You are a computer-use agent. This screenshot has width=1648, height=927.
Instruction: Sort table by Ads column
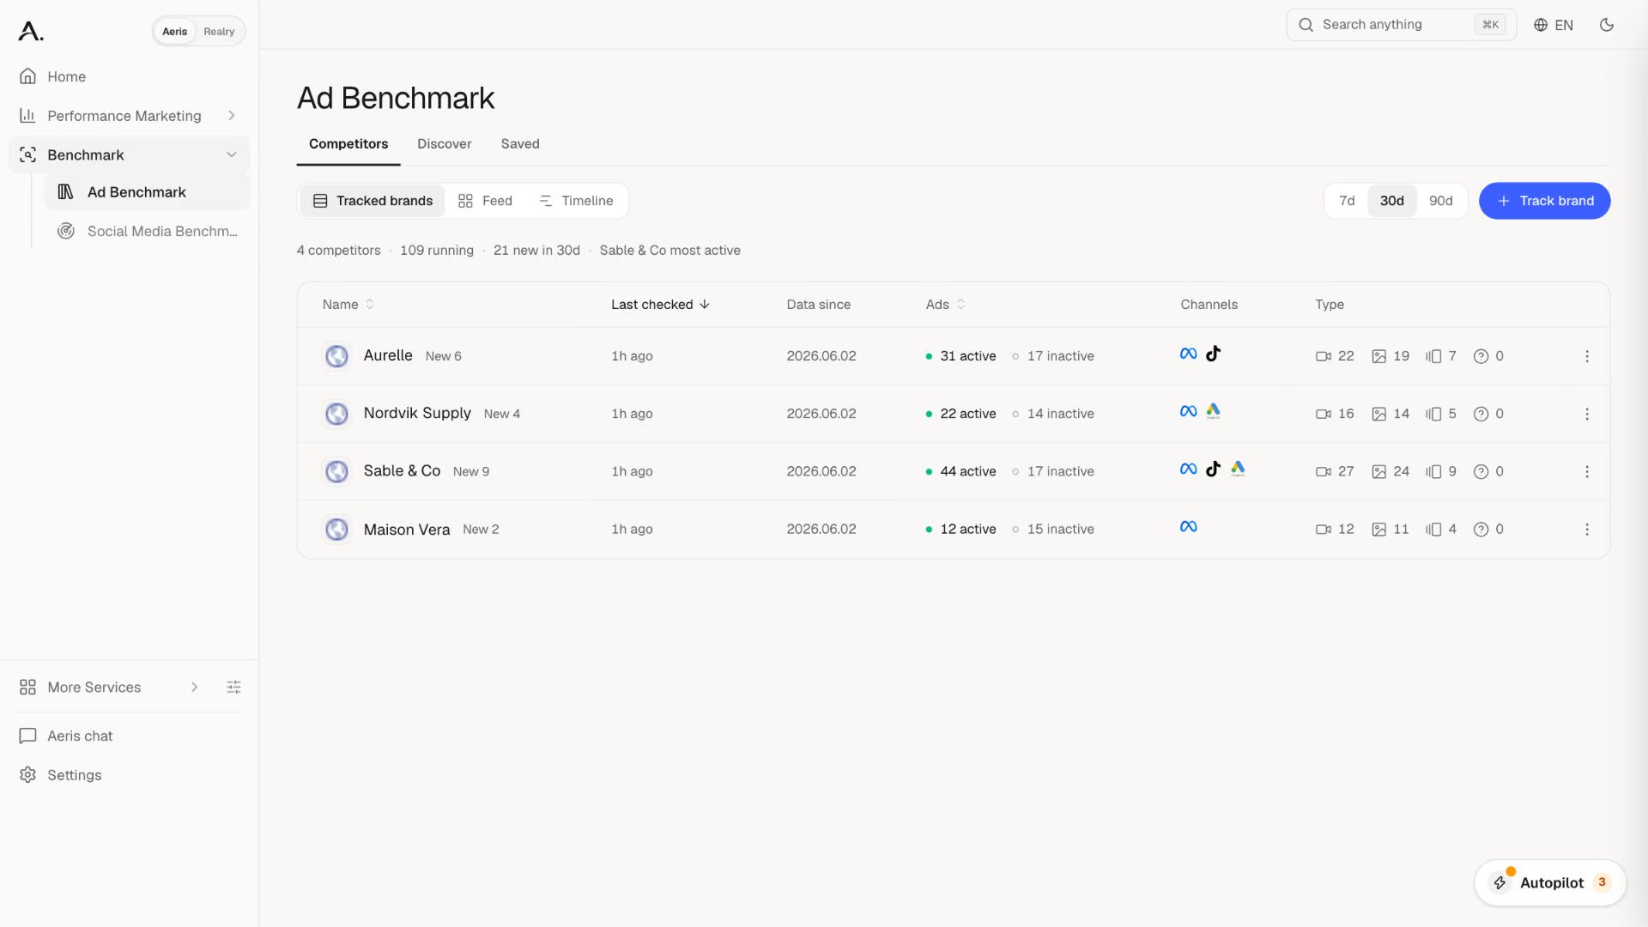tap(945, 305)
